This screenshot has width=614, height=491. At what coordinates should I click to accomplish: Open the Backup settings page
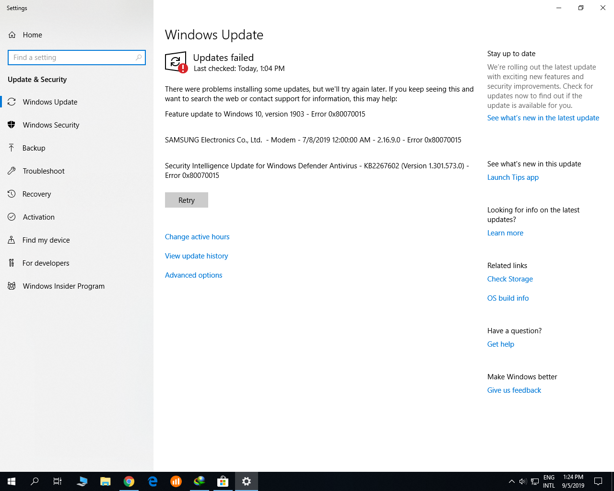click(77, 148)
